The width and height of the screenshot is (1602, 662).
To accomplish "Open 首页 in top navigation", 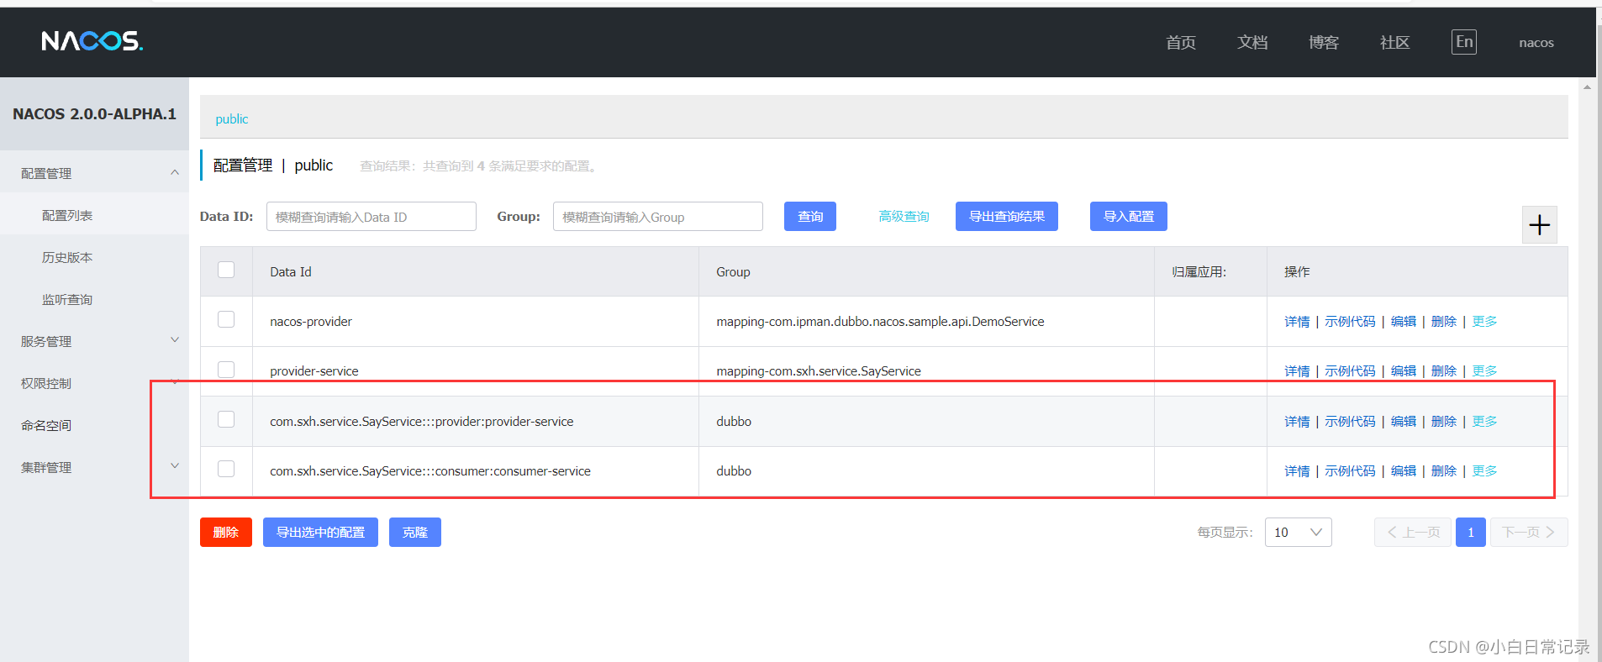I will 1181,42.
